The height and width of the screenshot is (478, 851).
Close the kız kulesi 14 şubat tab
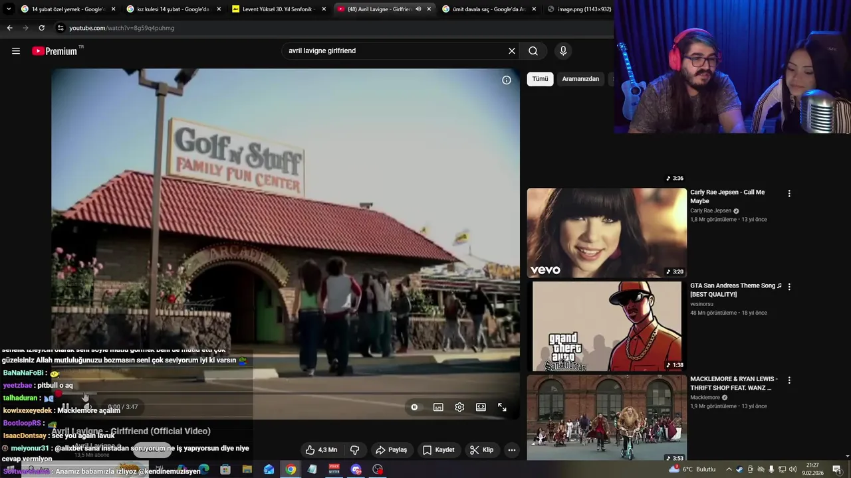point(219,9)
